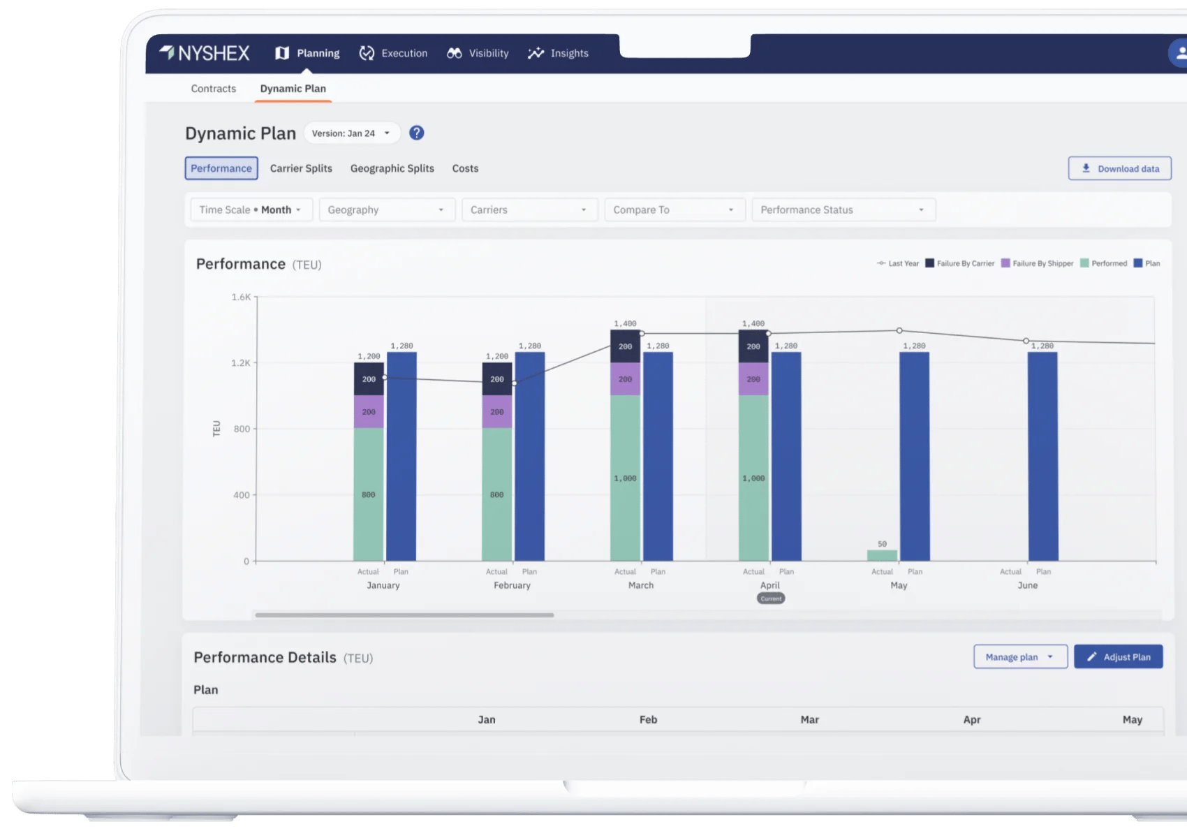
Task: Click the Planning map icon
Action: [282, 53]
